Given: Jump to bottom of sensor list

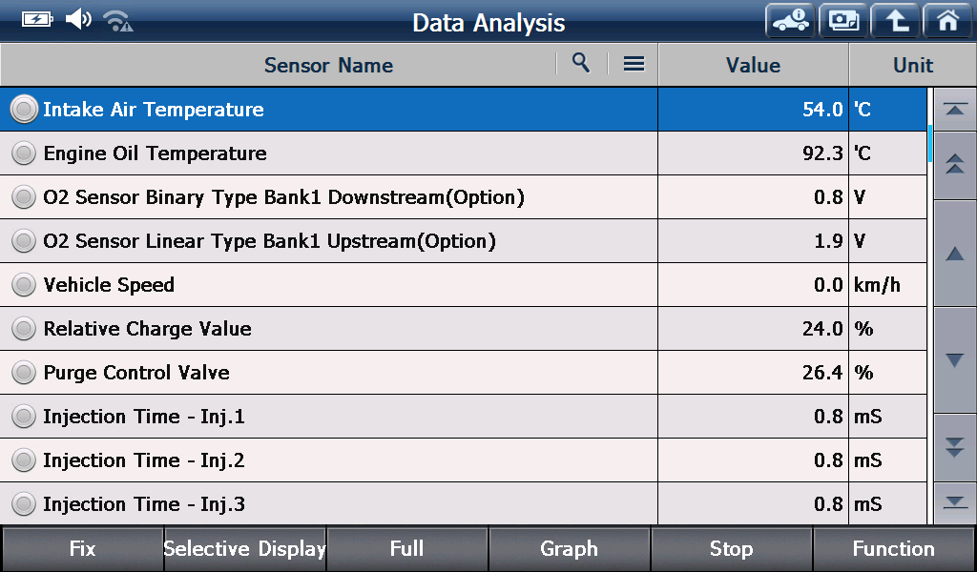Looking at the screenshot, I should 954,502.
